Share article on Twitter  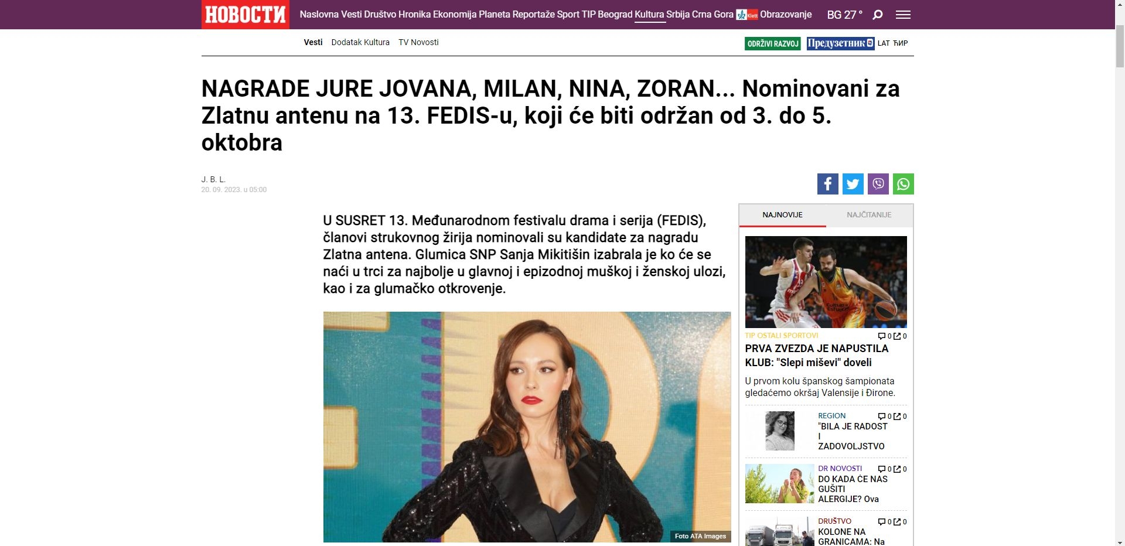coord(853,184)
